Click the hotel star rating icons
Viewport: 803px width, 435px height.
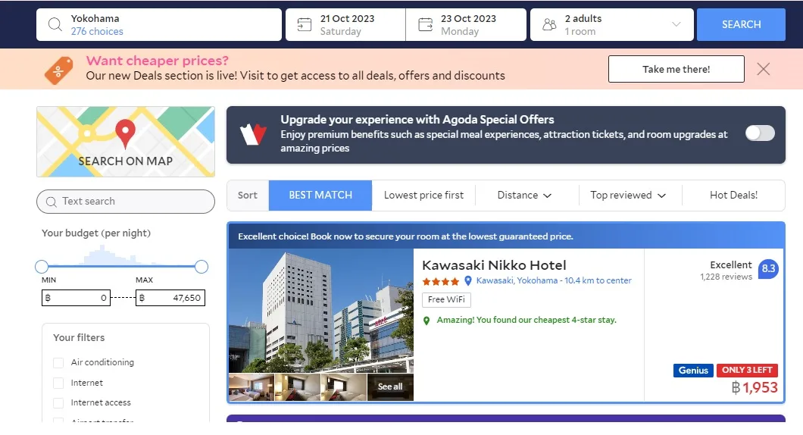440,281
